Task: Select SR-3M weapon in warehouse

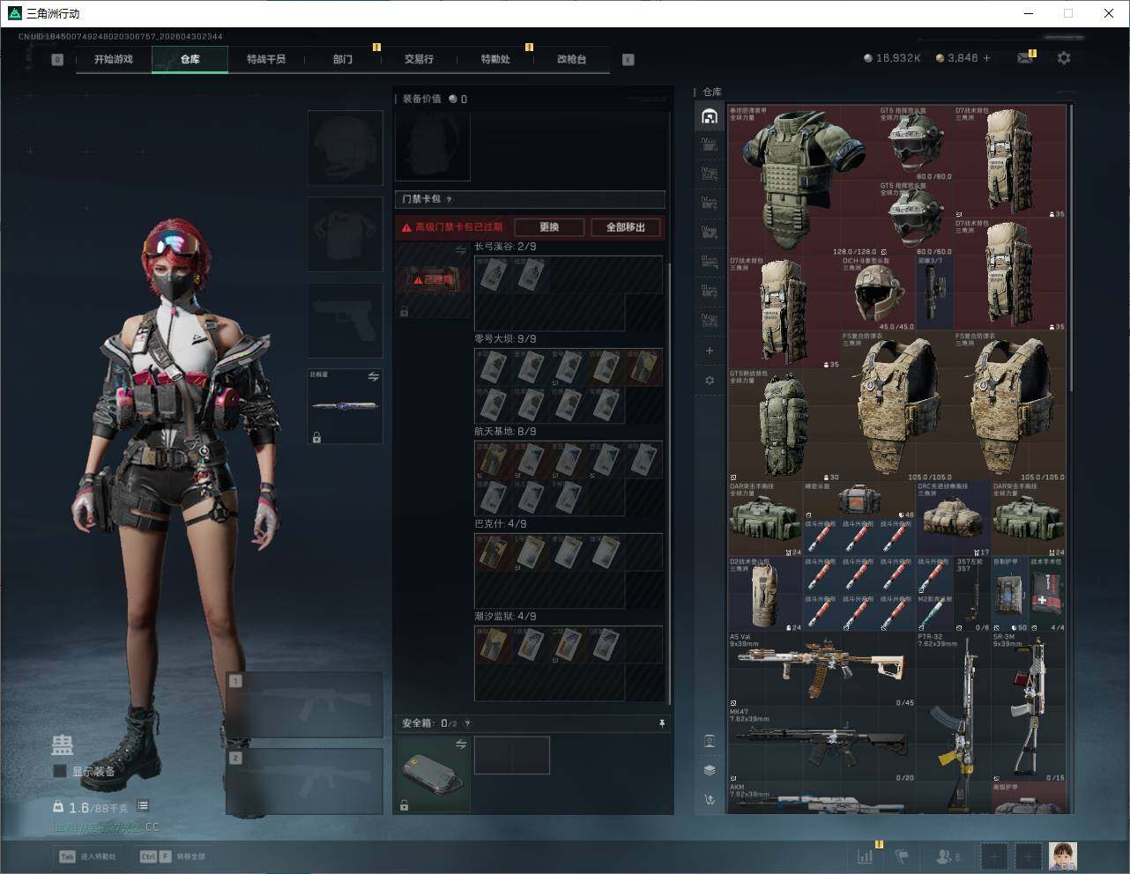Action: click(x=1029, y=707)
